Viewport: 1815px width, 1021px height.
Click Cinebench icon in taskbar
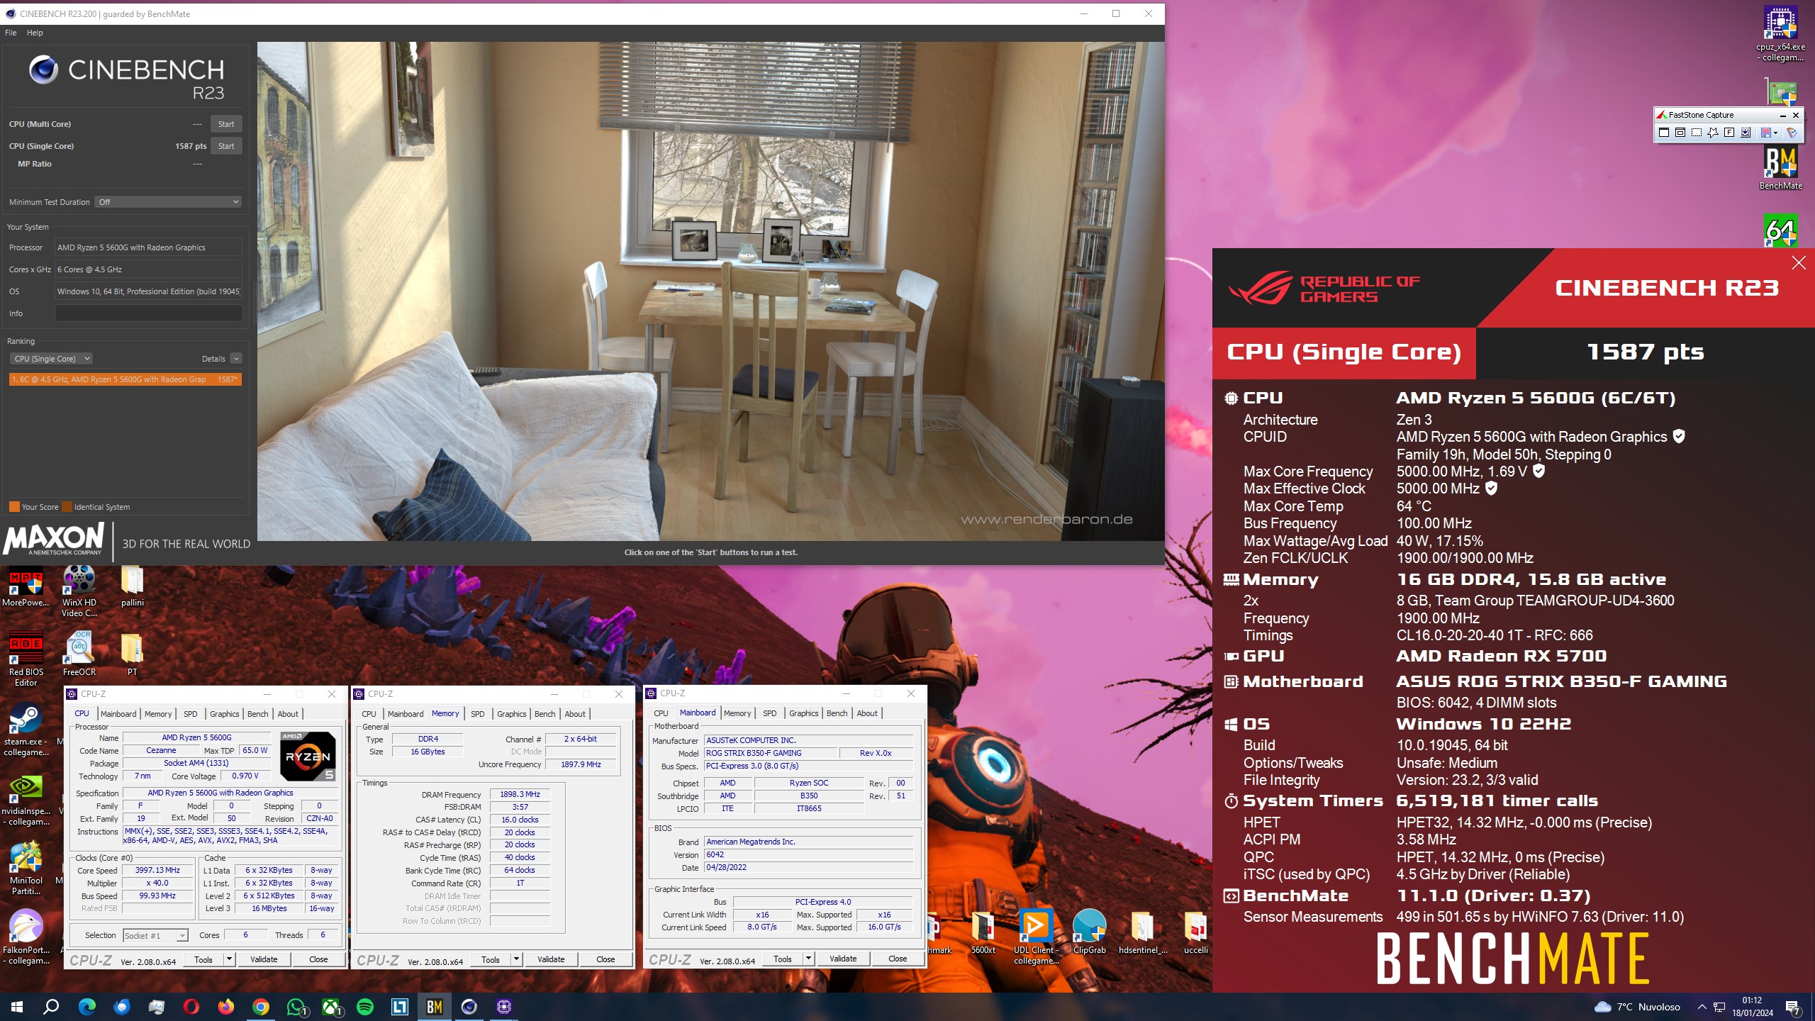(x=469, y=1007)
